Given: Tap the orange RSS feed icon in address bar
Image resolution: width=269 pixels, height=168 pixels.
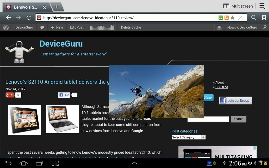Looking at the screenshot, I should pyautogui.click(x=226, y=18).
